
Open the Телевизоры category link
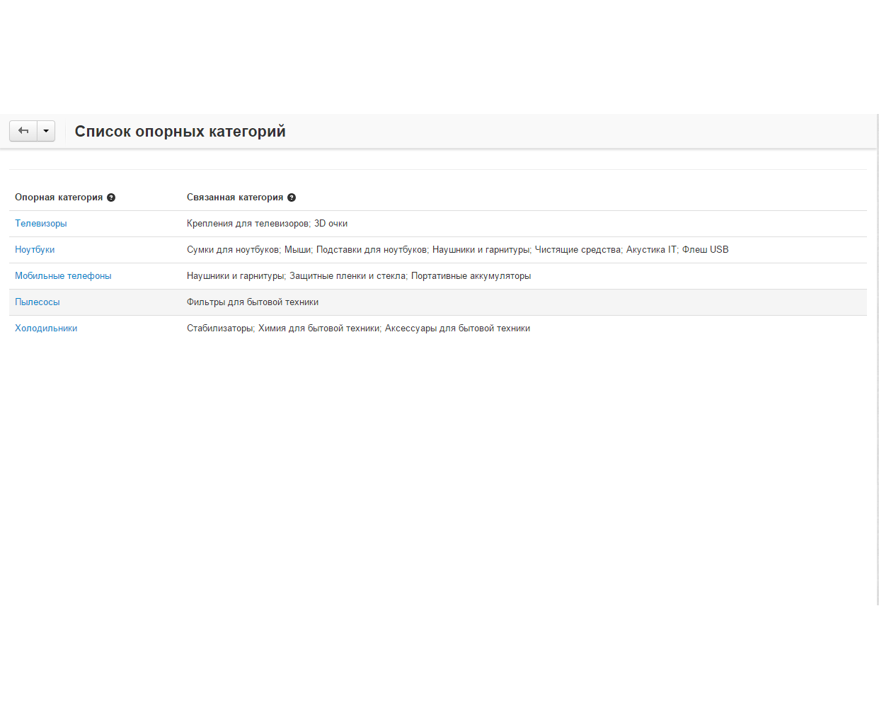41,224
